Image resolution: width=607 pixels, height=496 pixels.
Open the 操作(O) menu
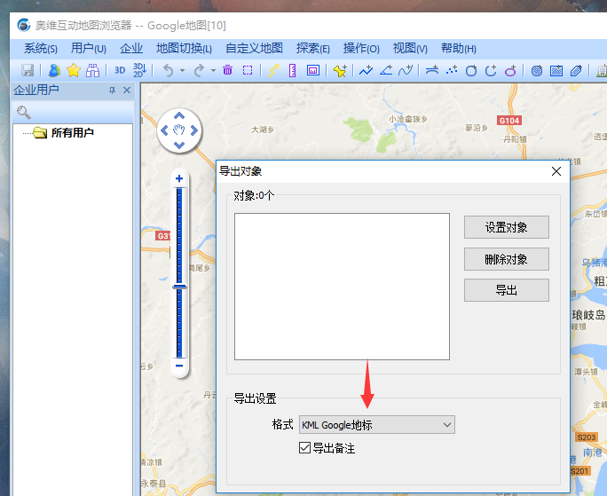pyautogui.click(x=361, y=49)
